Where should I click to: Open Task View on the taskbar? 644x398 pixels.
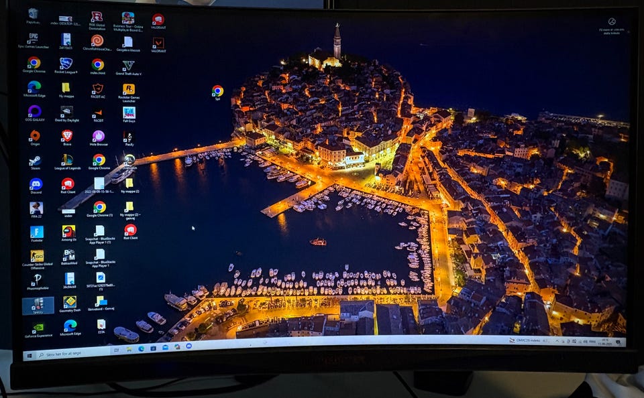pyautogui.click(x=116, y=350)
